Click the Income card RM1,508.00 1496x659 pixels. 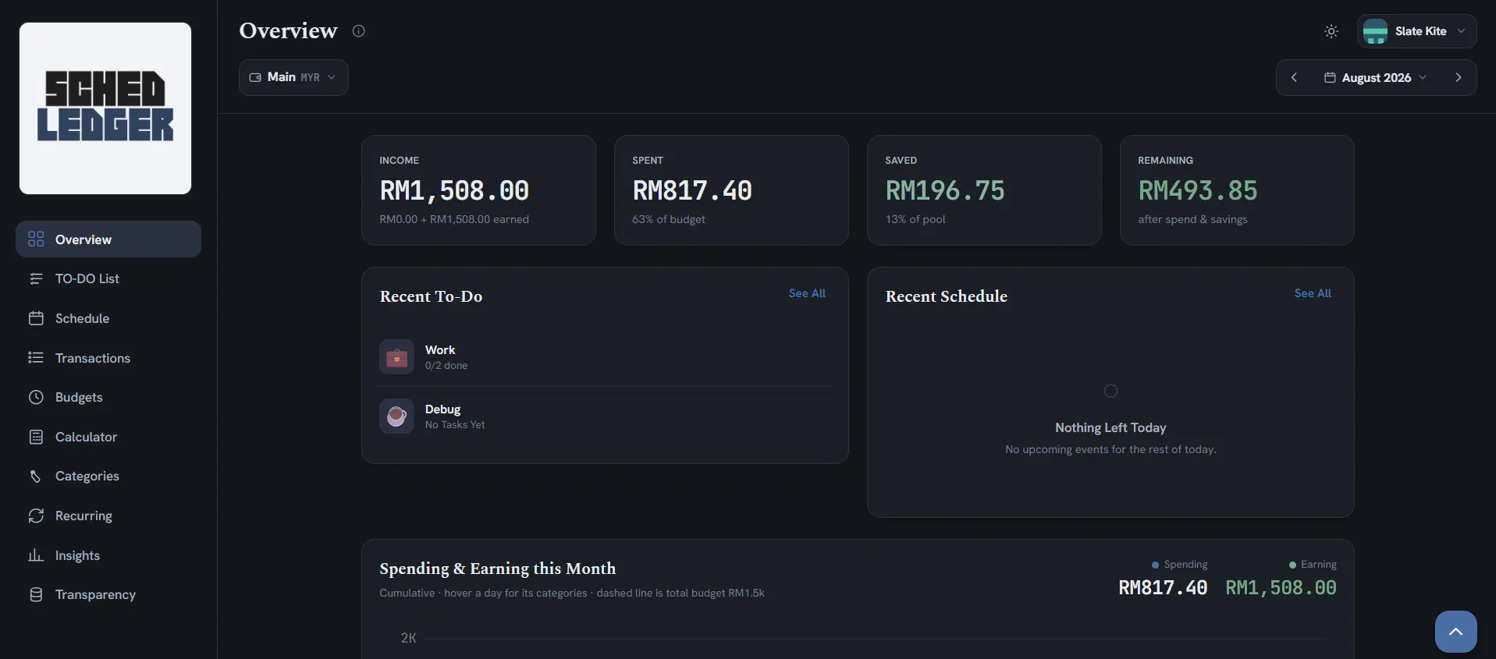pyautogui.click(x=478, y=190)
